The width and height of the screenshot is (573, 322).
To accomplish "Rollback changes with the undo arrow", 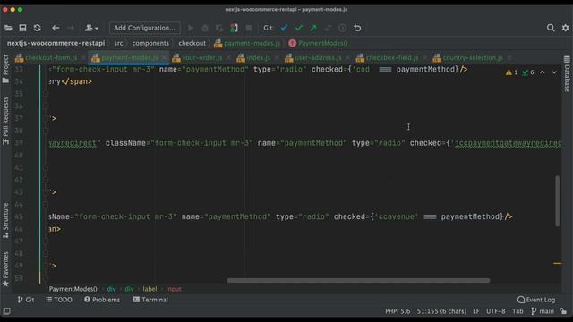I will [x=357, y=28].
